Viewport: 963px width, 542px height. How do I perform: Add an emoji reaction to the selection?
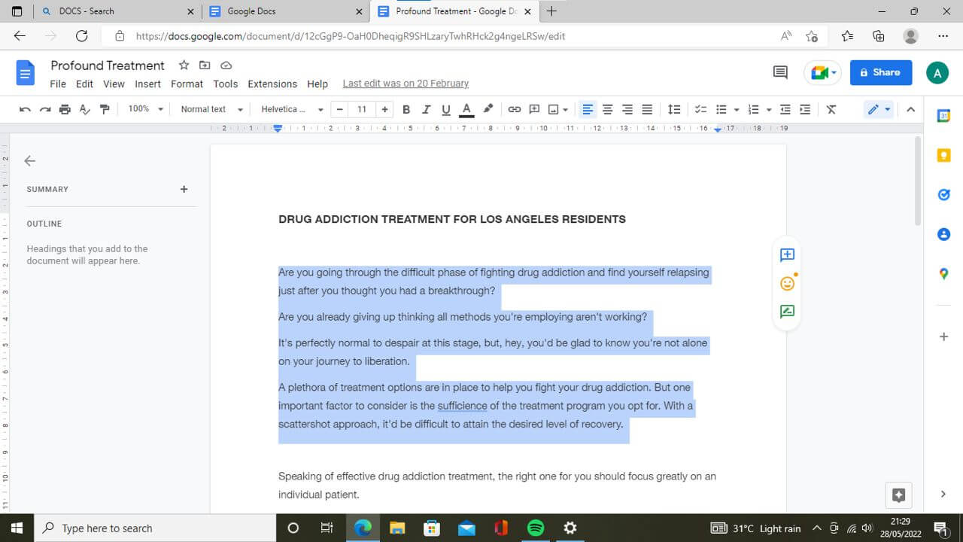787,283
